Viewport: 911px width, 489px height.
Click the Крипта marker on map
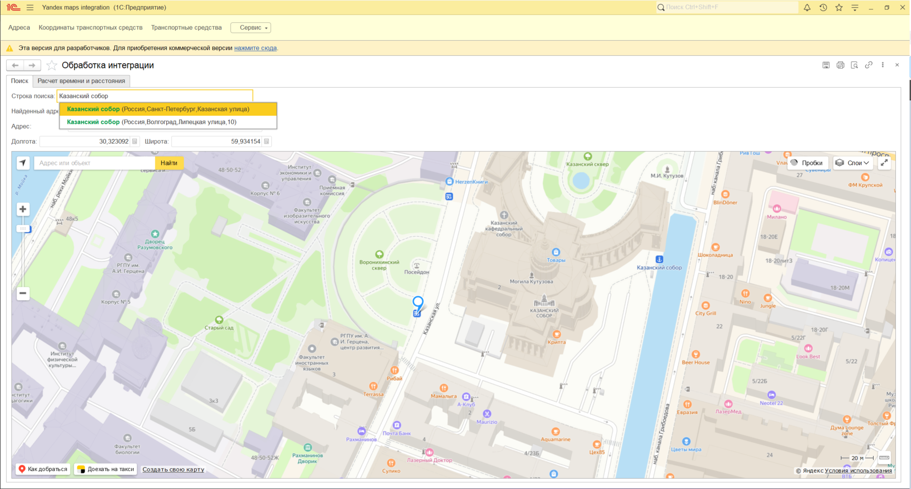557,334
